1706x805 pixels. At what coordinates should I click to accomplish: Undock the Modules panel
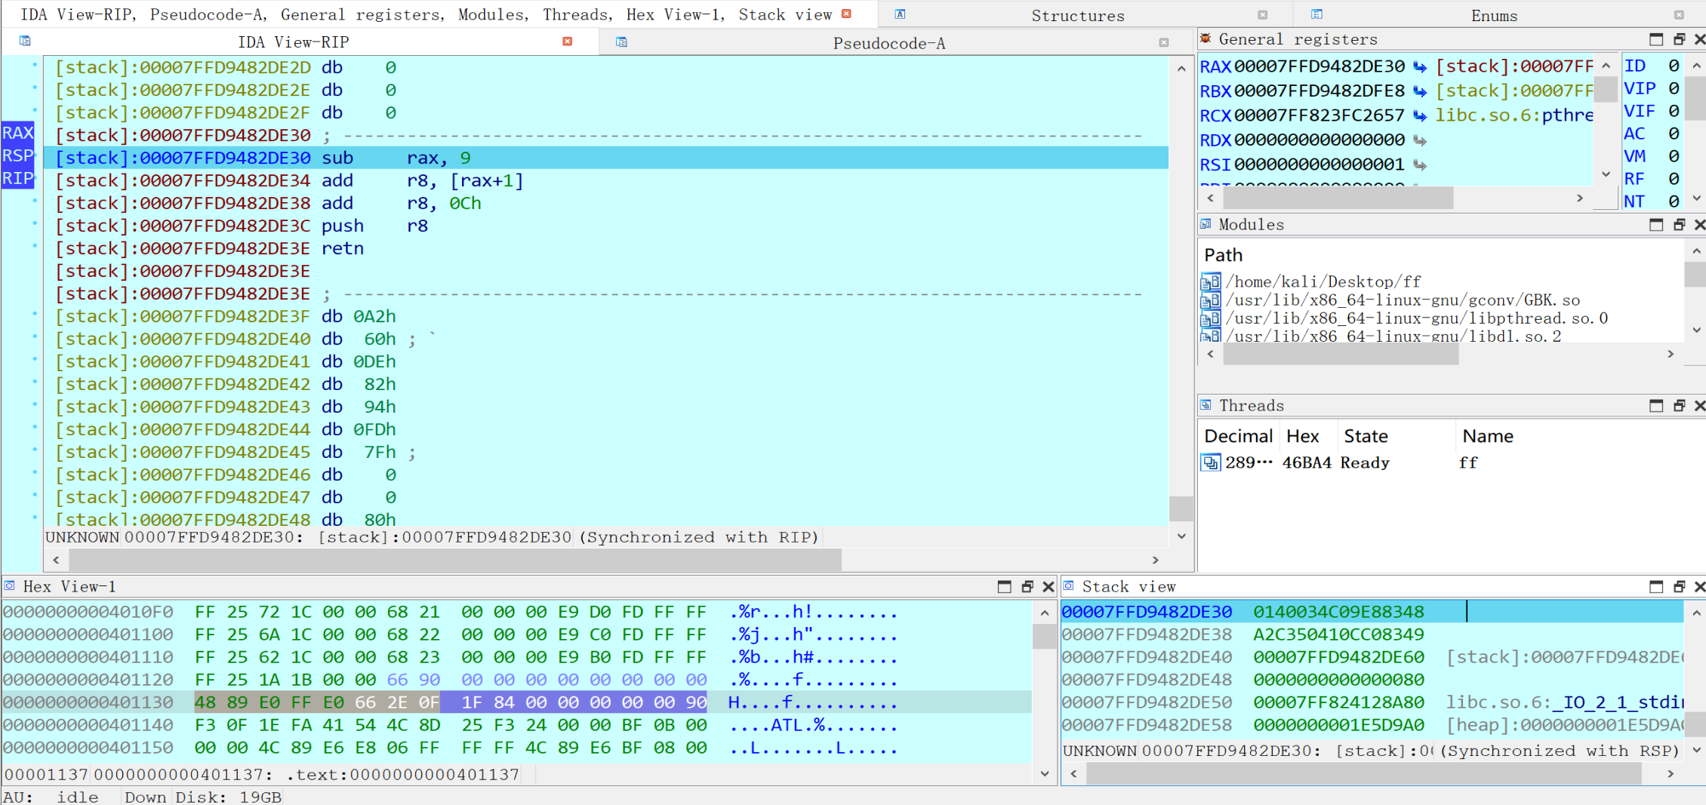point(1680,225)
